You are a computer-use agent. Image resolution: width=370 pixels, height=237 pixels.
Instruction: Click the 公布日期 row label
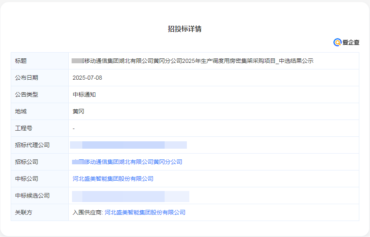point(27,78)
